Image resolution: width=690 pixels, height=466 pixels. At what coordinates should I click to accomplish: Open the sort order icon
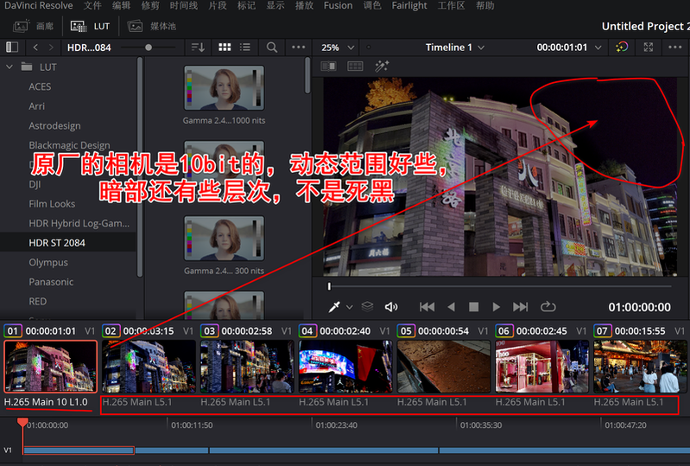pos(198,48)
